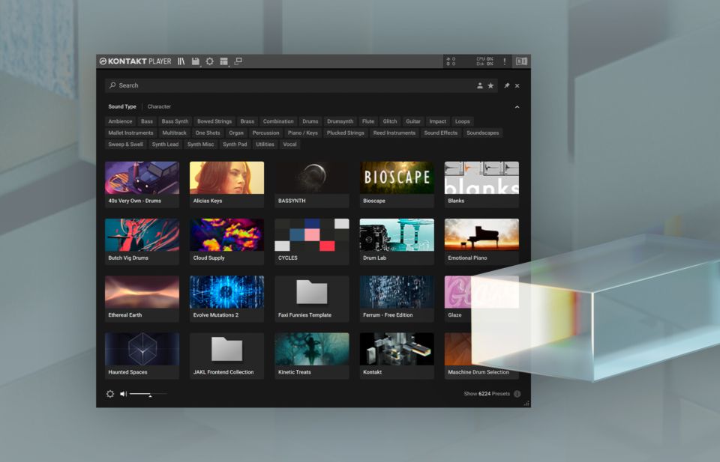
Task: Choose One Shots tag
Action: click(208, 133)
